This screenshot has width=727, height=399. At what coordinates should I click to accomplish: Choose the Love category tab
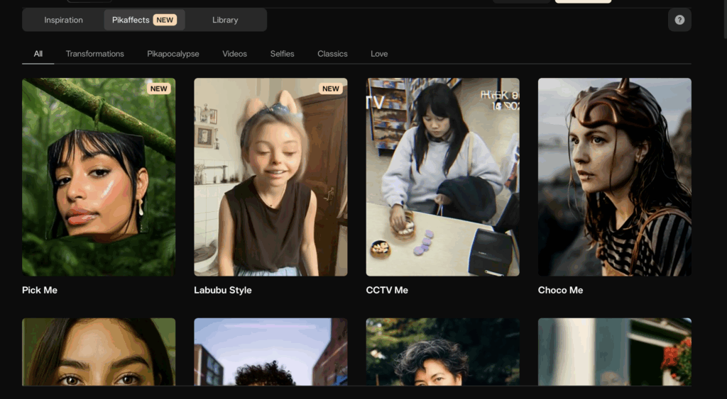click(379, 54)
